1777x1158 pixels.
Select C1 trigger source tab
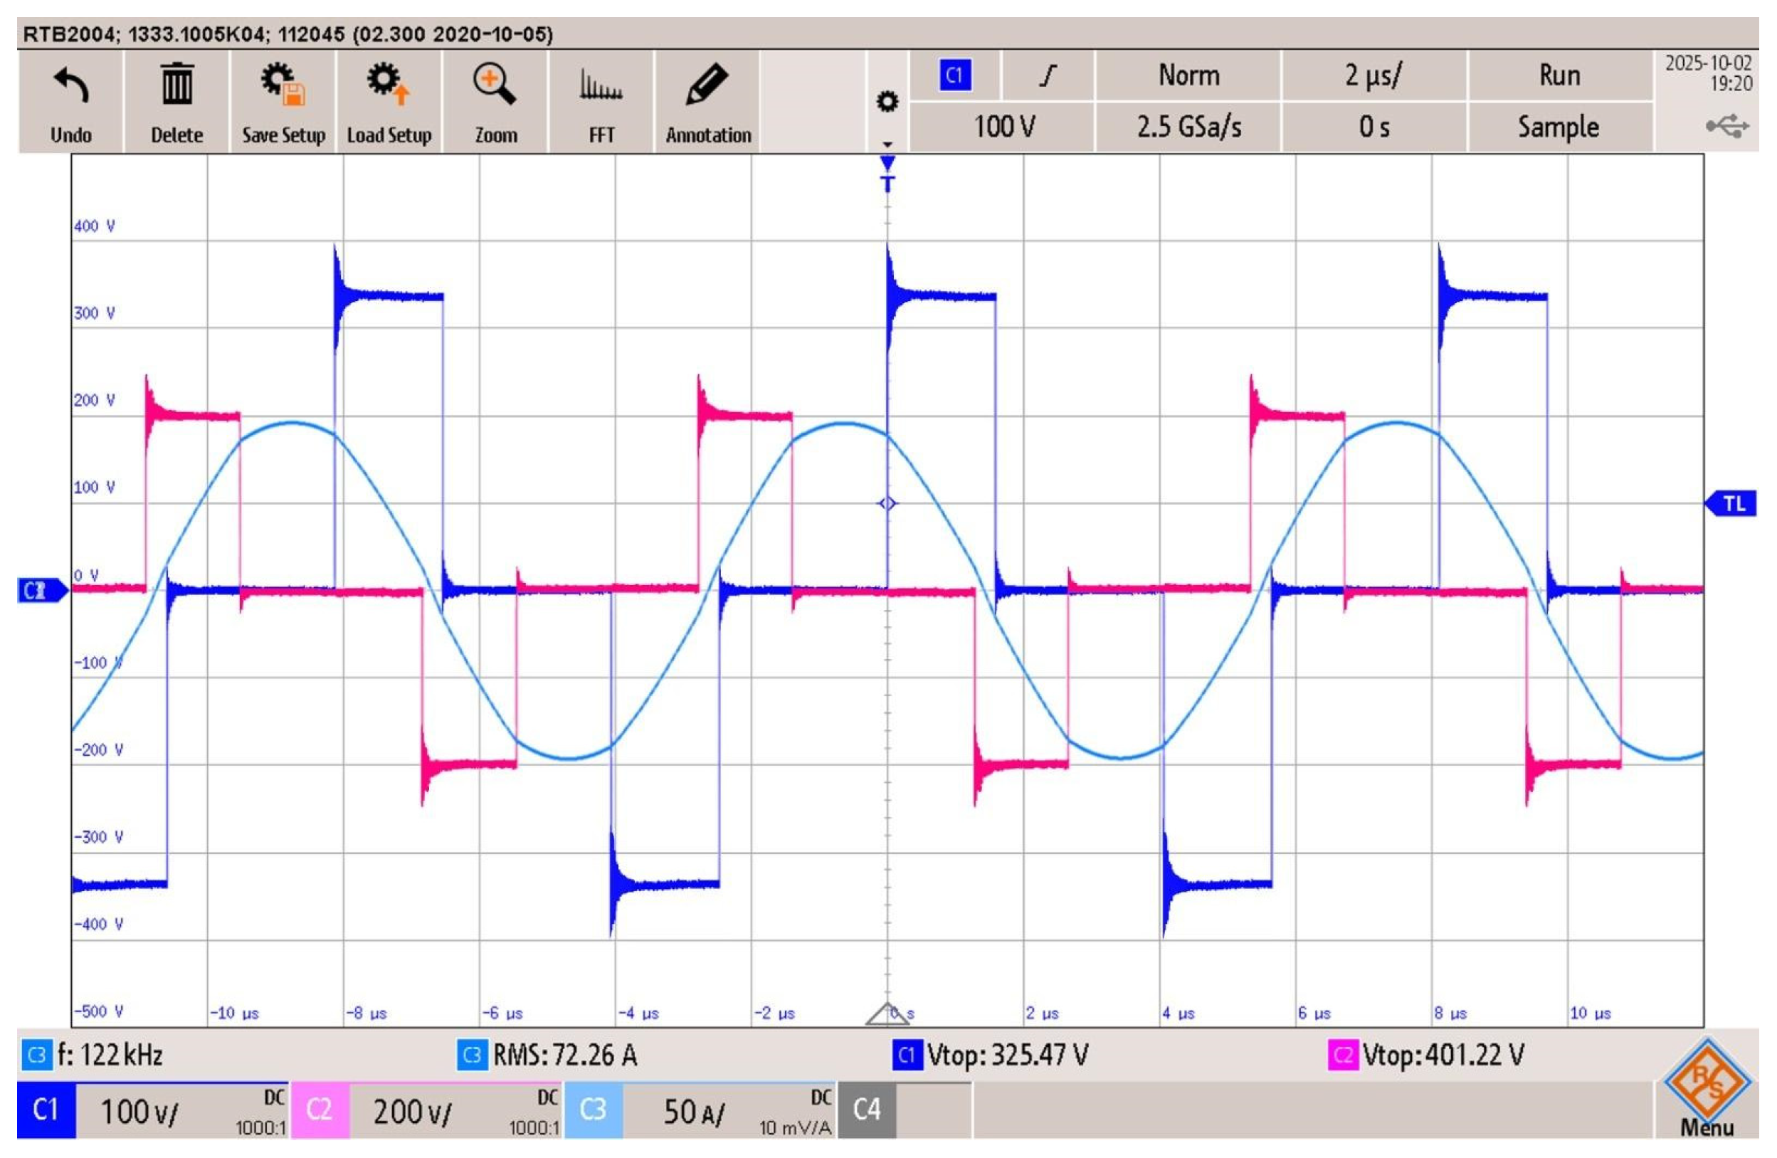click(x=955, y=75)
